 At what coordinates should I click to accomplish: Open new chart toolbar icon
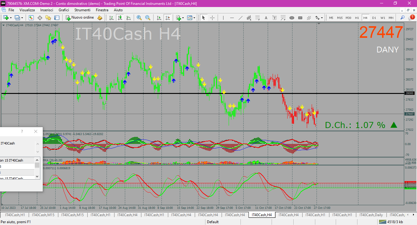coord(6,18)
